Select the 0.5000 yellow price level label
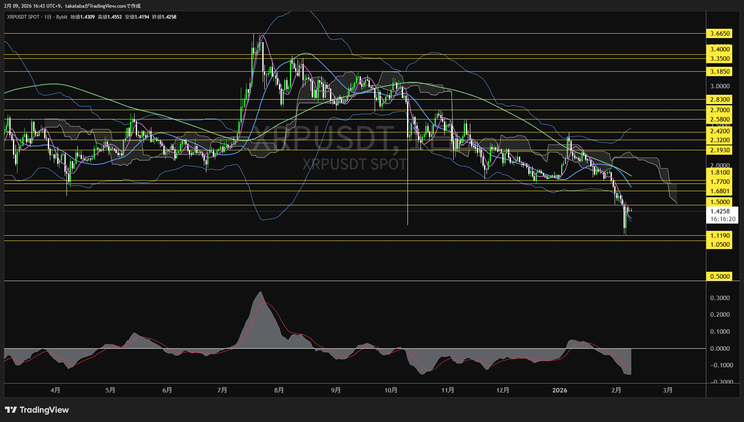The image size is (744, 422). click(720, 276)
